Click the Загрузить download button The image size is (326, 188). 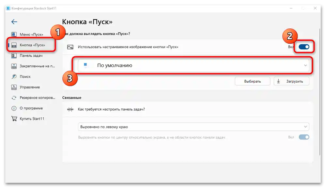click(x=291, y=81)
